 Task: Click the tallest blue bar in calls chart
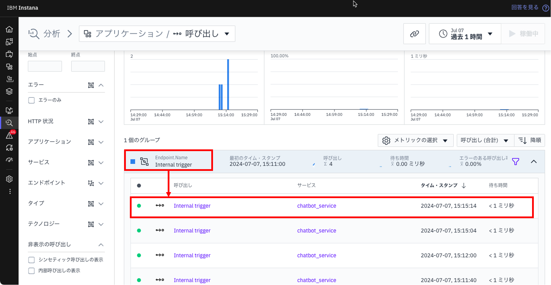pyautogui.click(x=228, y=85)
